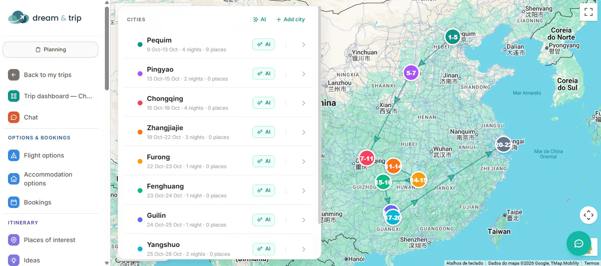Open the Trip dashboard menu item

click(50, 96)
